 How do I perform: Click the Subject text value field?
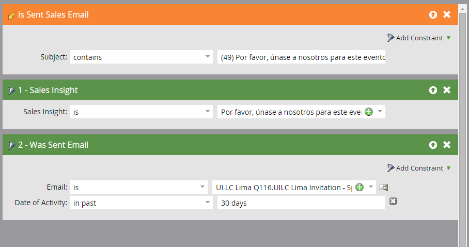tap(301, 57)
